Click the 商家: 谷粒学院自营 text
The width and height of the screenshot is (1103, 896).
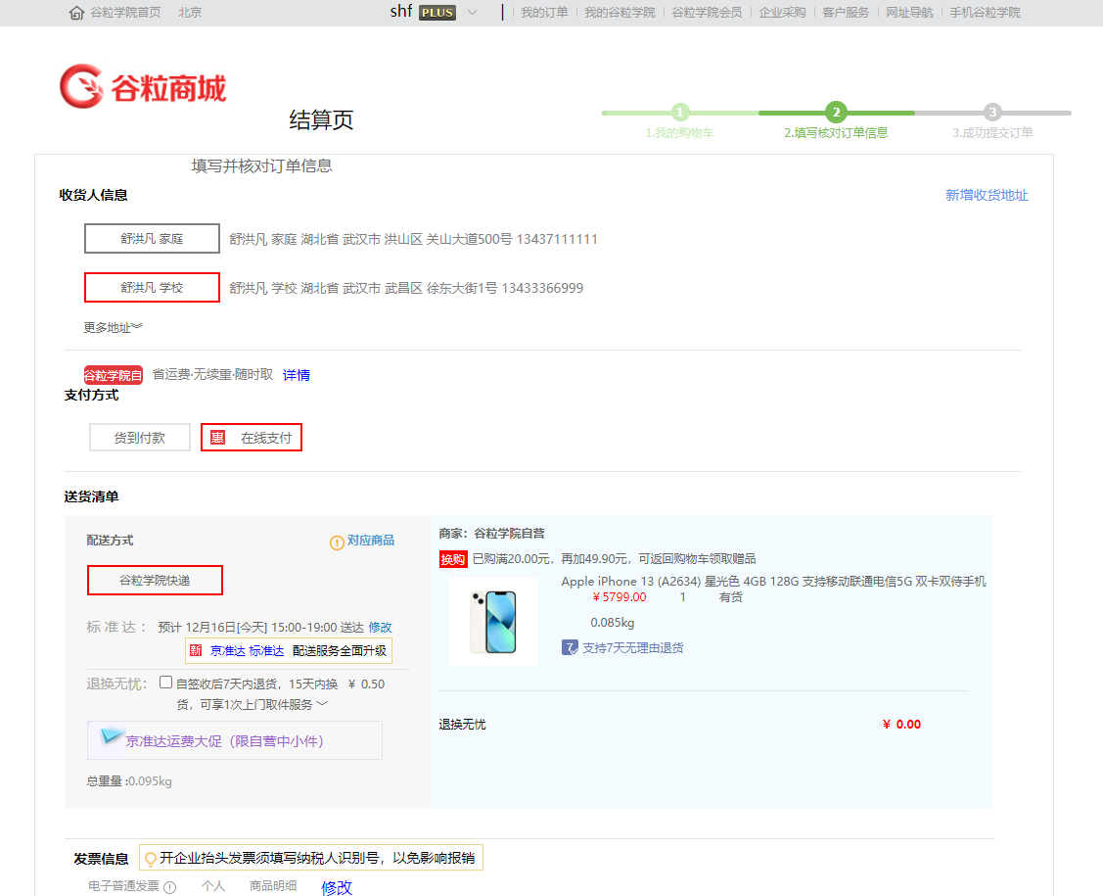491,534
